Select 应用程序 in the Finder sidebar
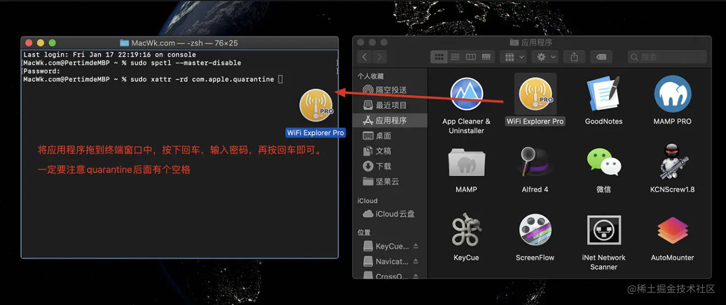The height and width of the screenshot is (305, 726). pos(390,120)
